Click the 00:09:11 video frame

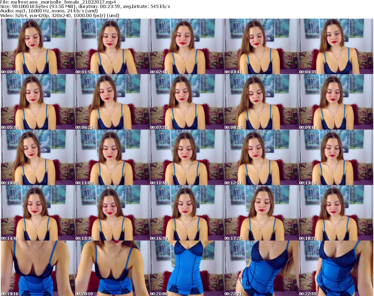336,102
